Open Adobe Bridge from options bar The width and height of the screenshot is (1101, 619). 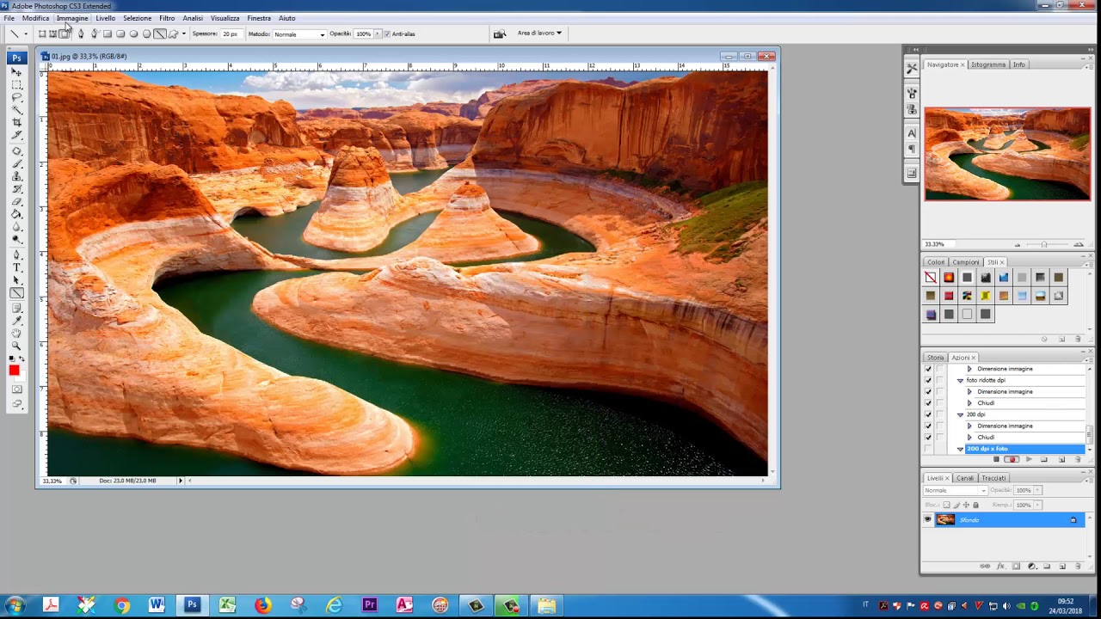(x=499, y=34)
